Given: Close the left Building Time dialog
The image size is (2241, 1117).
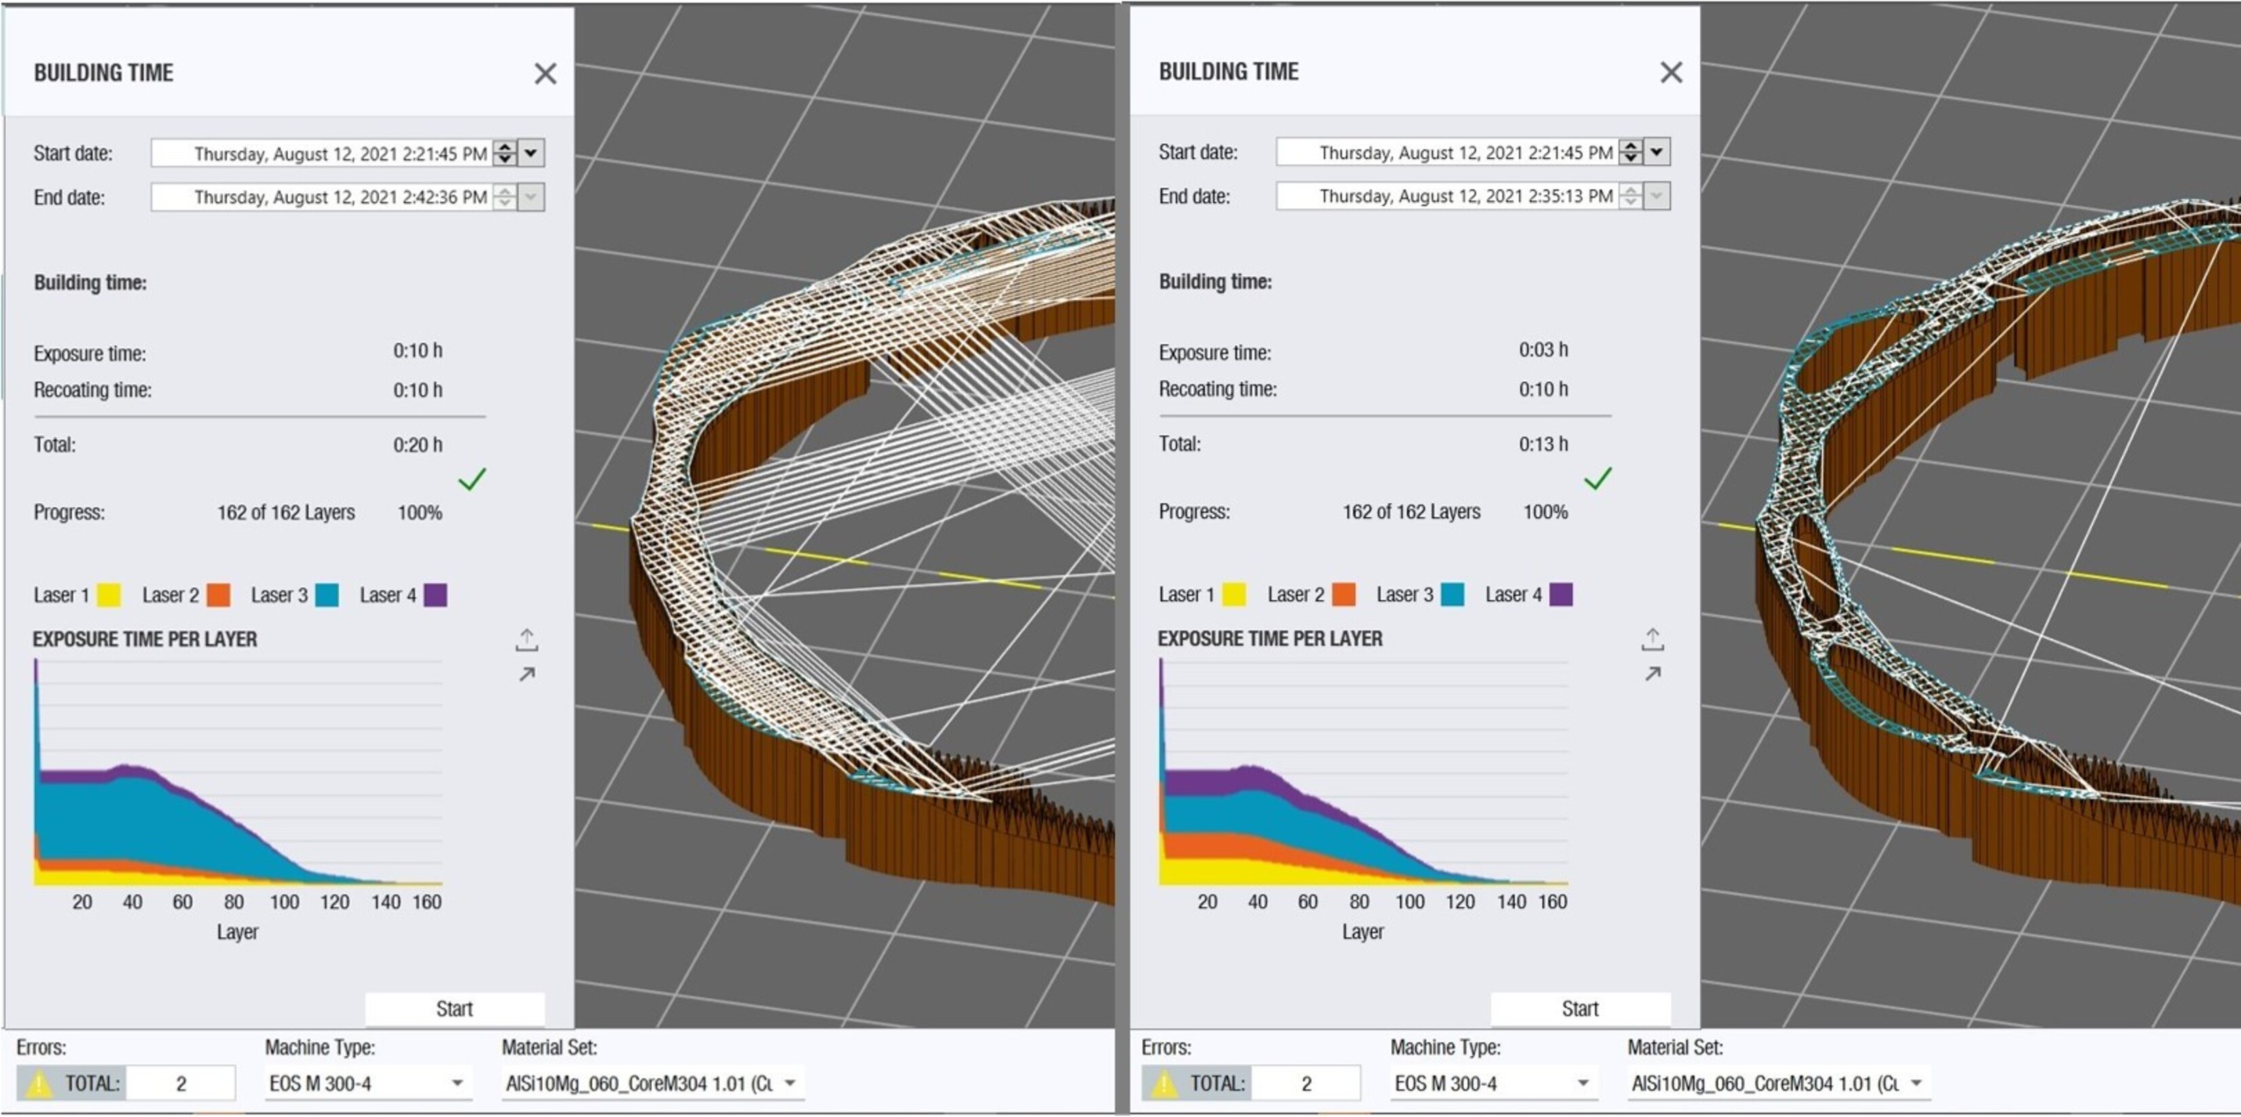Looking at the screenshot, I should pos(546,73).
